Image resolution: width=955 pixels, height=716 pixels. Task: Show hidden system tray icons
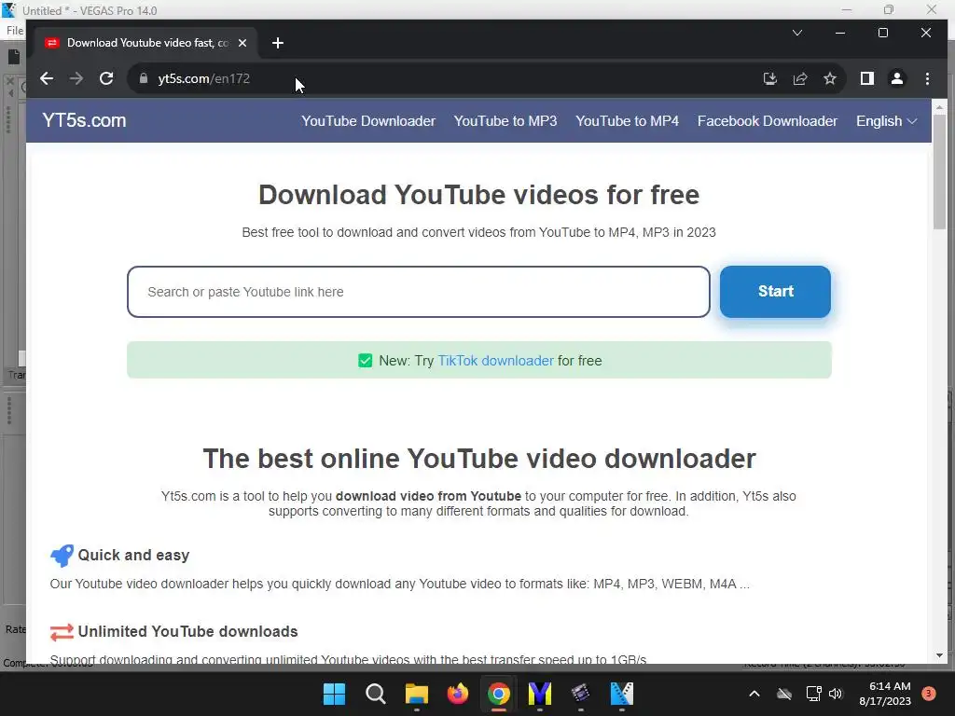coord(754,694)
